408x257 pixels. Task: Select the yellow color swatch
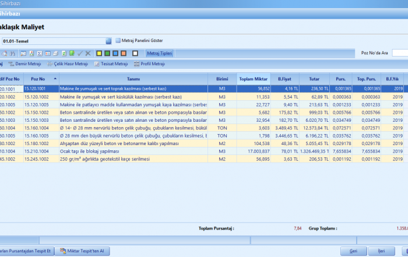pos(99,53)
